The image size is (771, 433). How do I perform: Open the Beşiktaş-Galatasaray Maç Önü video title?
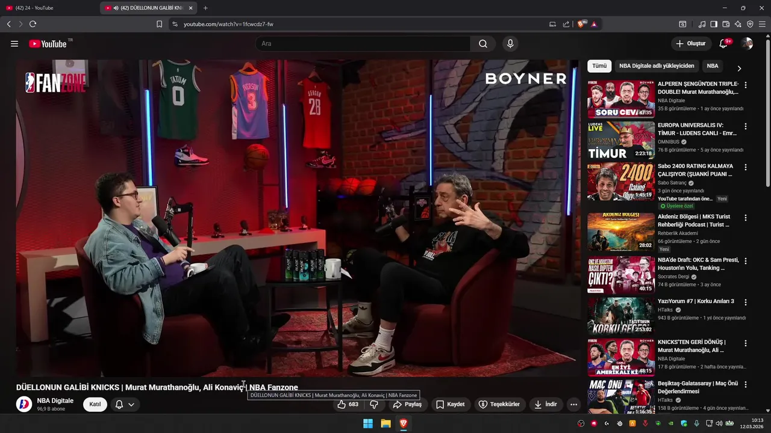pos(698,387)
